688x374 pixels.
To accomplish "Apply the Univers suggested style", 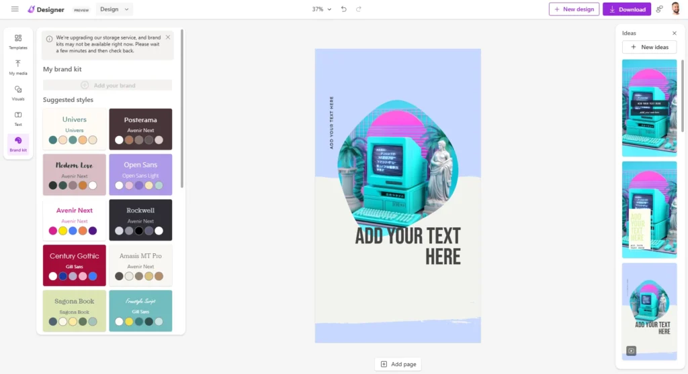I will click(x=74, y=129).
